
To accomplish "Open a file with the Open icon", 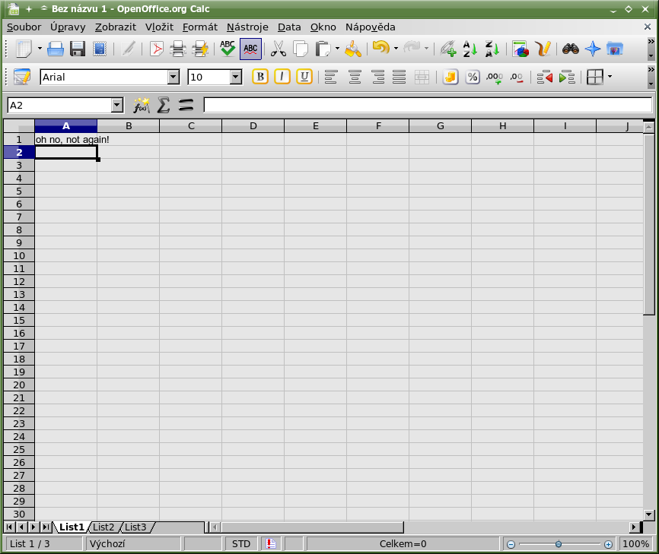I will pyautogui.click(x=55, y=49).
